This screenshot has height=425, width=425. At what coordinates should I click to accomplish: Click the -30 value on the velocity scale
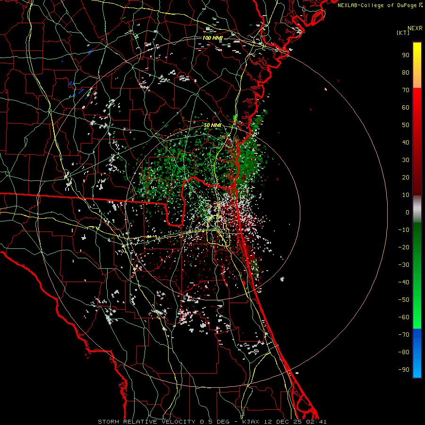coord(404,265)
